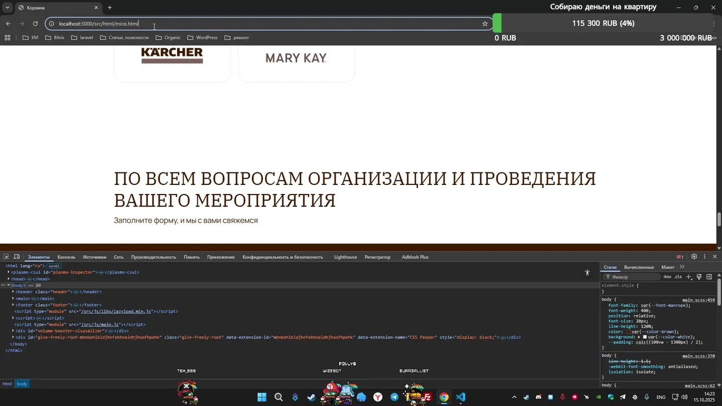Click the rendering emulation paintbrush icon in Styles
The width and height of the screenshot is (722, 406).
click(699, 277)
